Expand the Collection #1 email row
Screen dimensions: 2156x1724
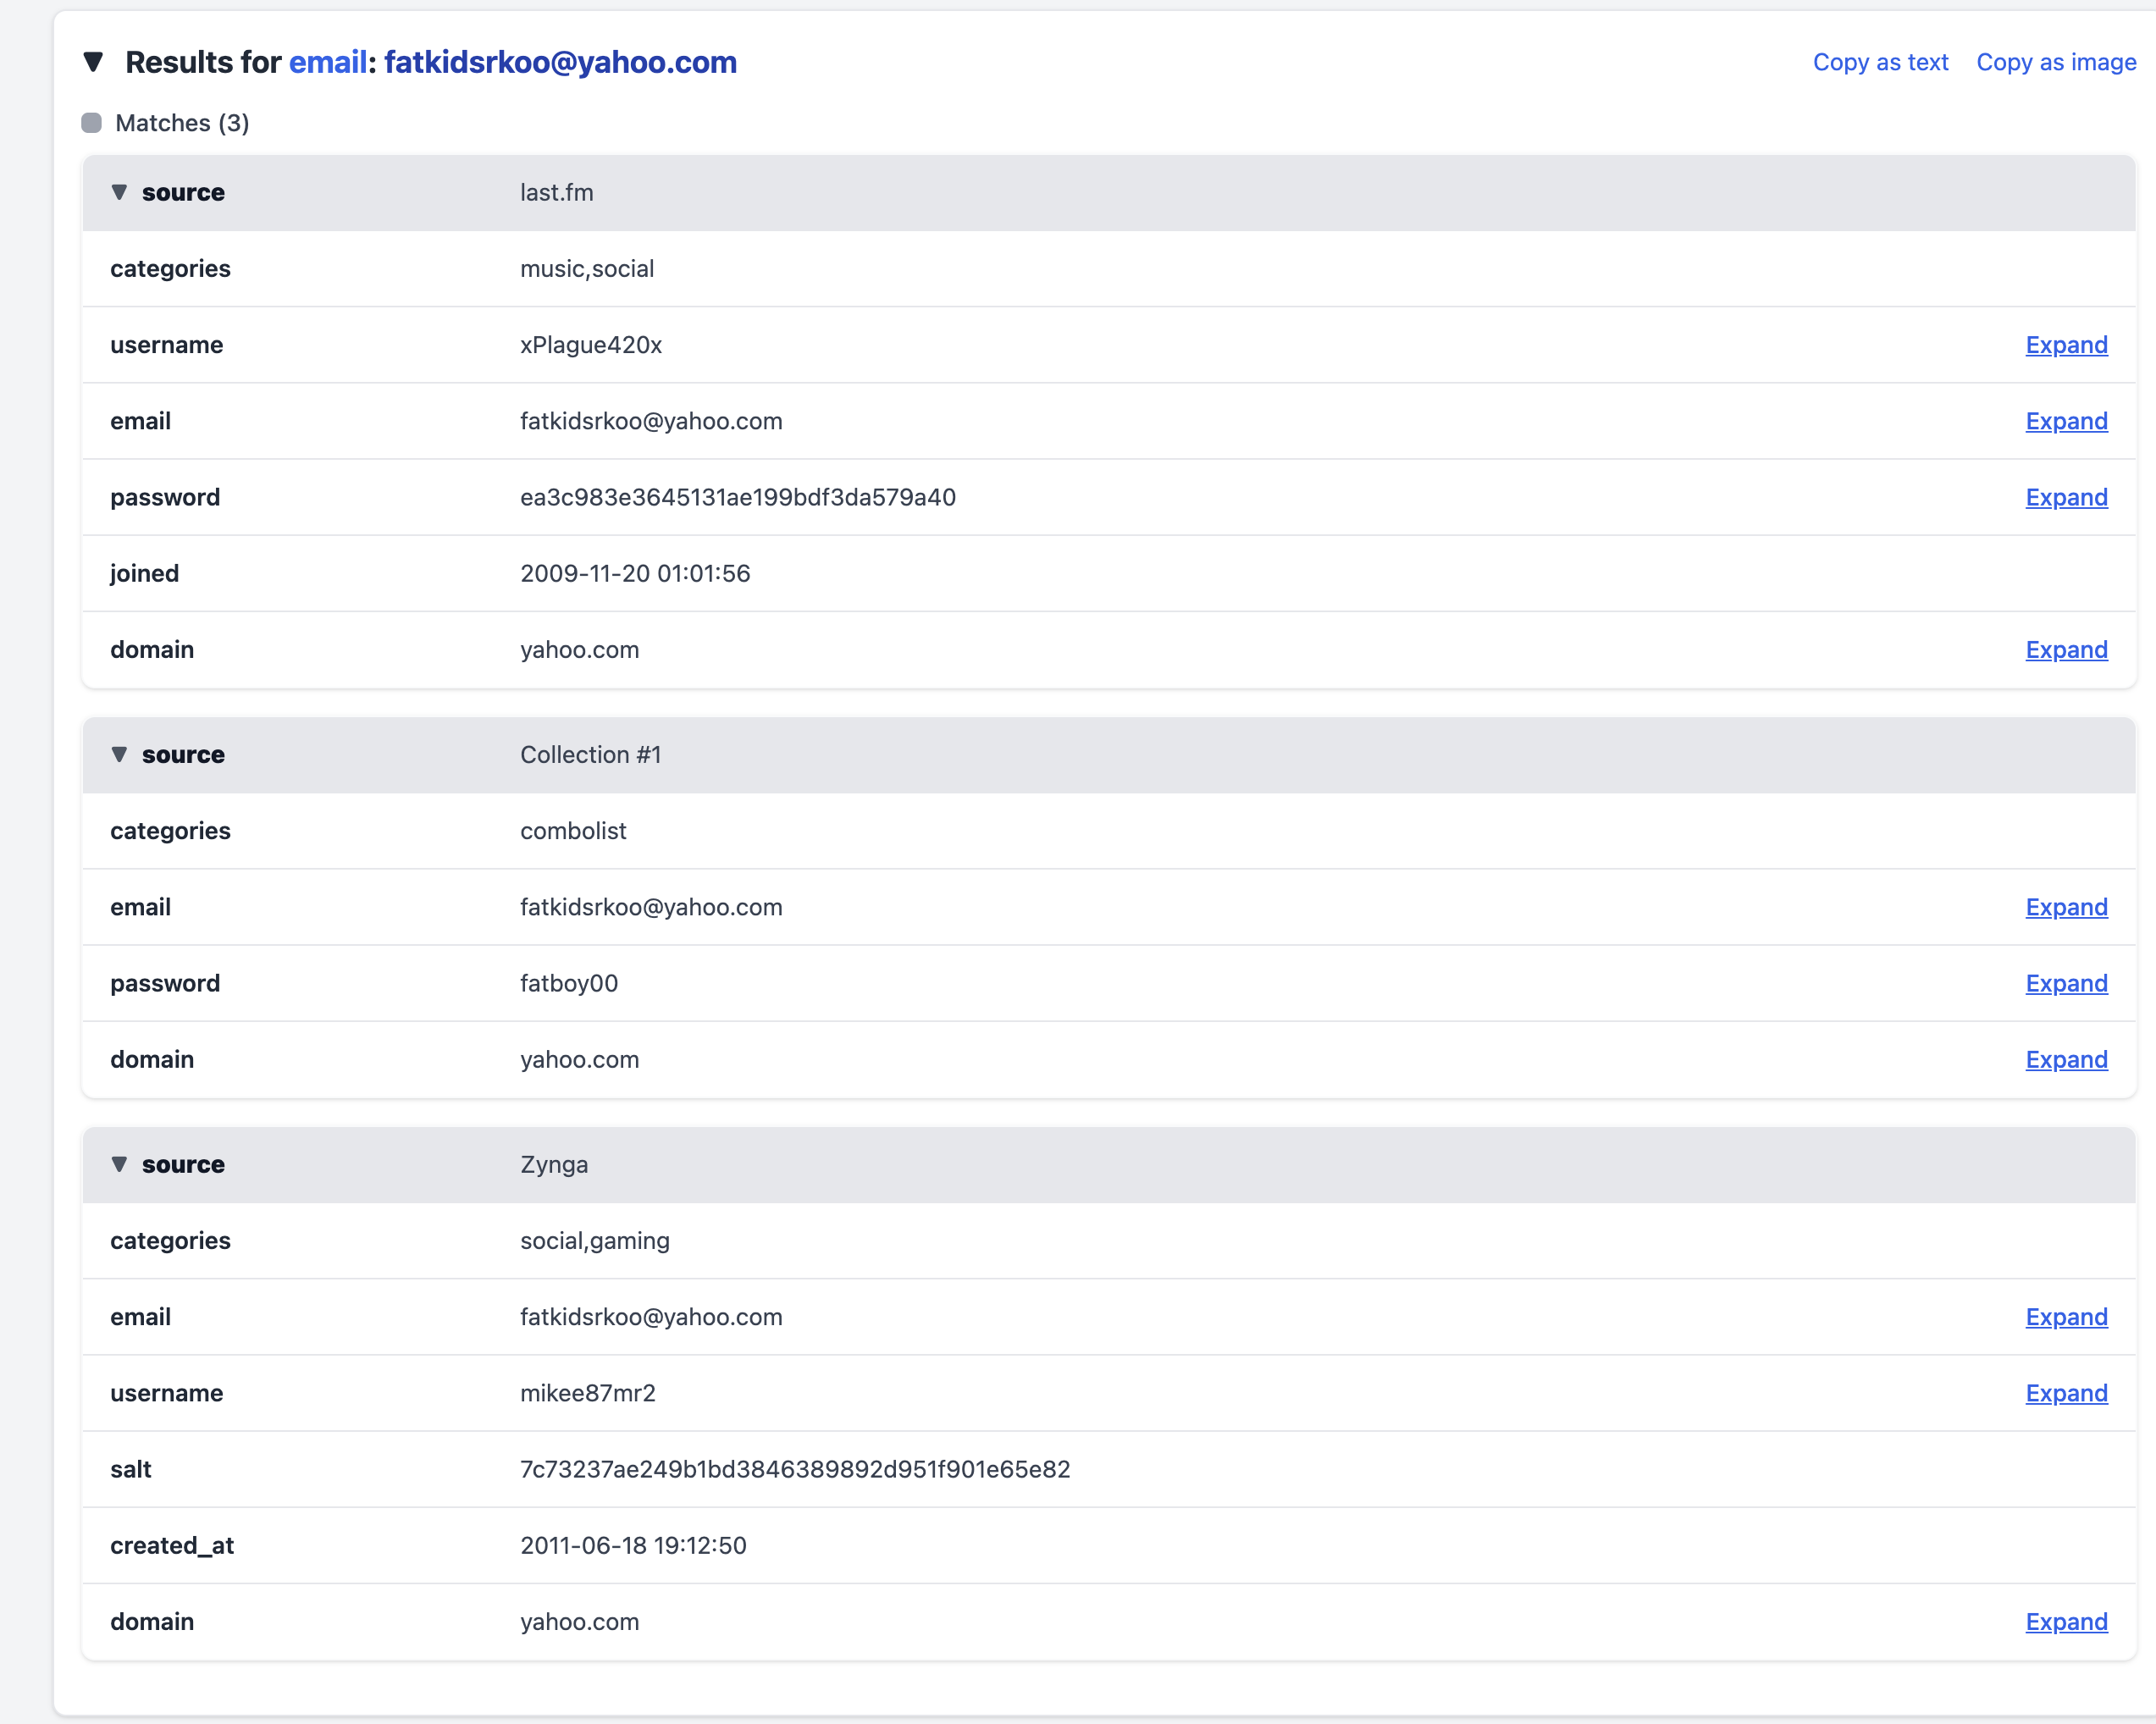point(2066,907)
